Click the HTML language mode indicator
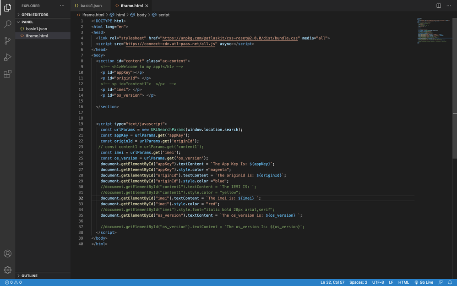This screenshot has height=286, width=457. (403, 282)
